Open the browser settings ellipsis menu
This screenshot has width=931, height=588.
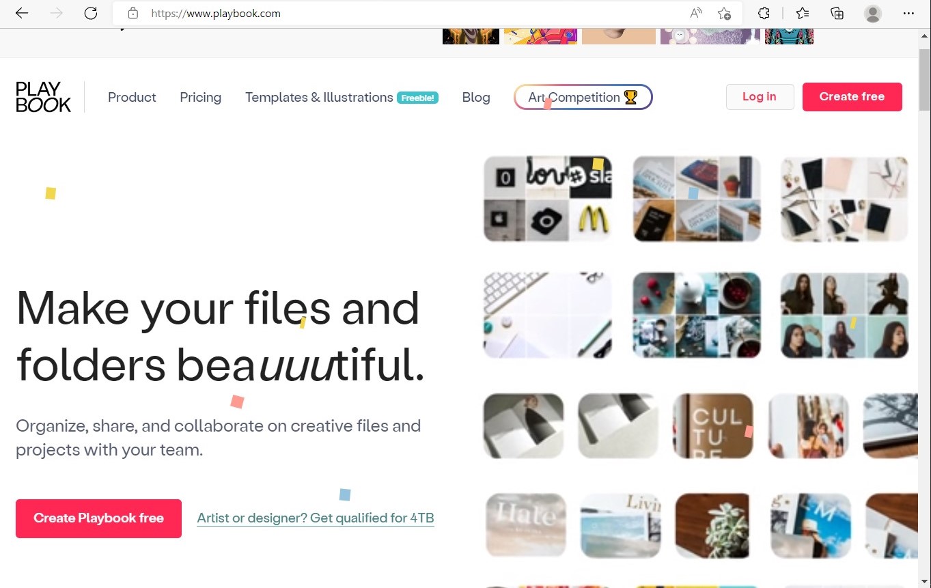tap(908, 13)
